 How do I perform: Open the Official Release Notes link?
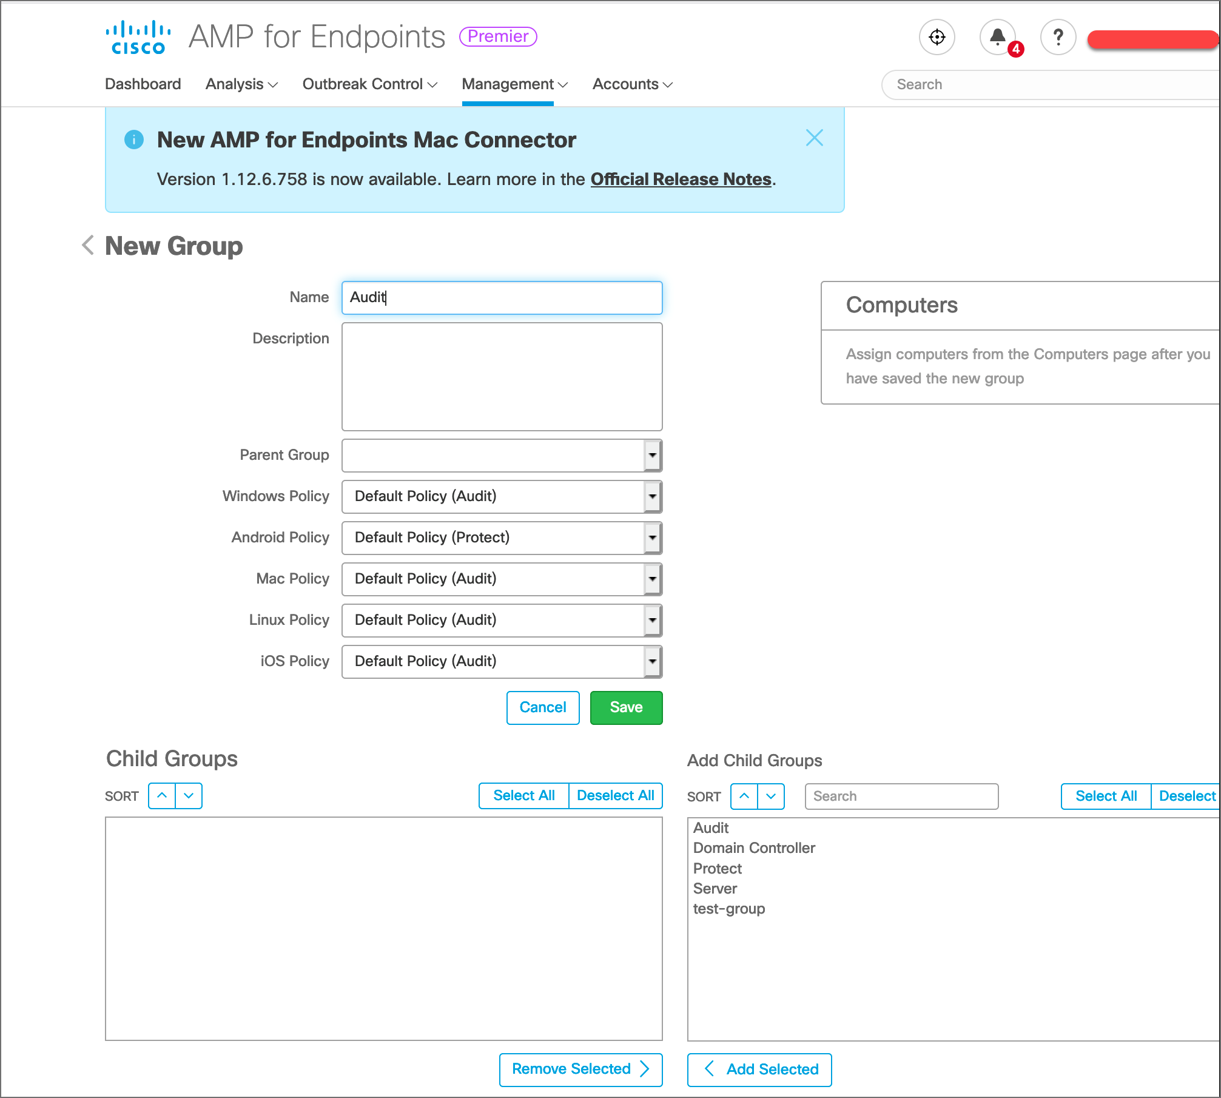[681, 180]
